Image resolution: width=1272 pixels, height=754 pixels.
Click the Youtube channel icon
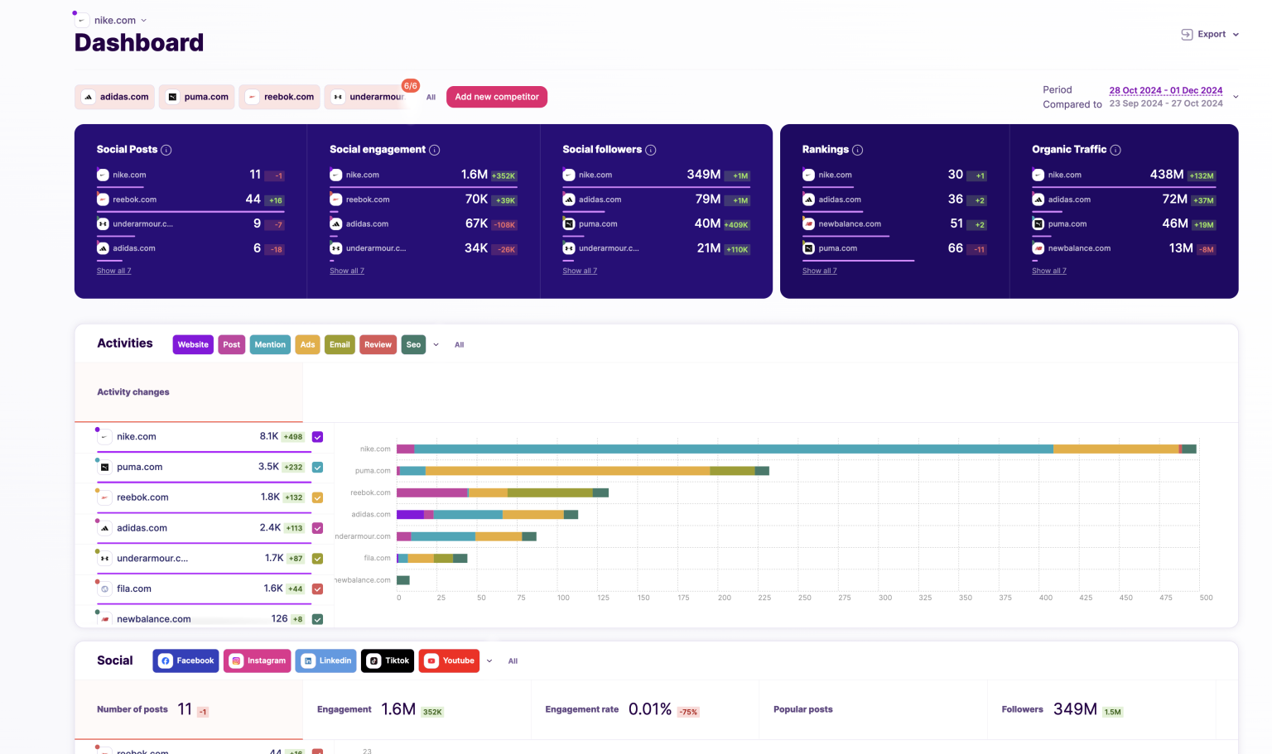point(431,660)
